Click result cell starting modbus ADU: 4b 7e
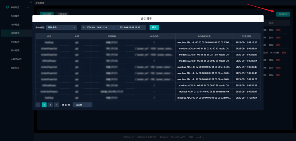This screenshot has width=296, height=141. click(x=204, y=73)
